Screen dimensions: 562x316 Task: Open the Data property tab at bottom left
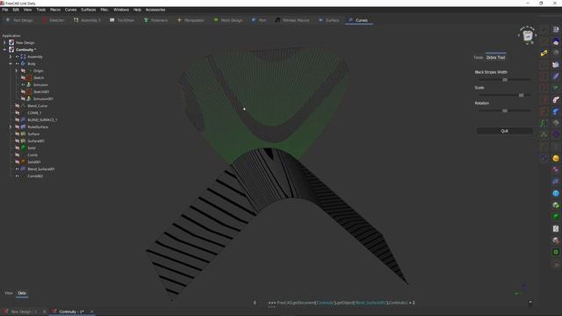pos(22,293)
